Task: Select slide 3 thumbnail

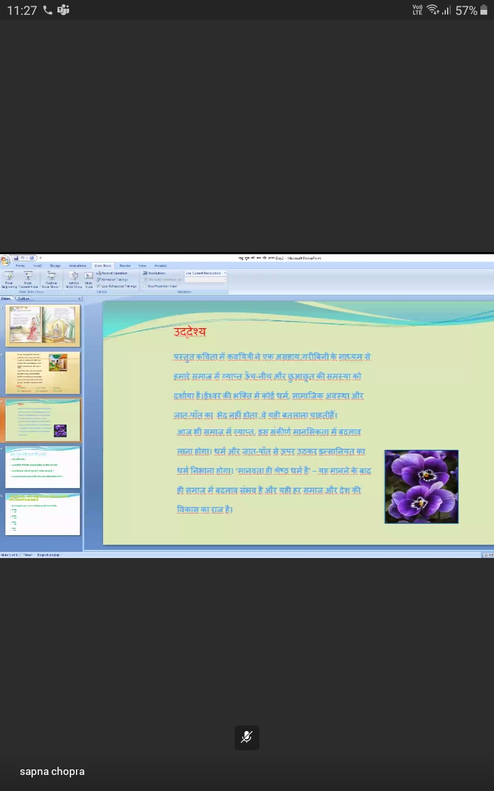Action: click(x=43, y=420)
